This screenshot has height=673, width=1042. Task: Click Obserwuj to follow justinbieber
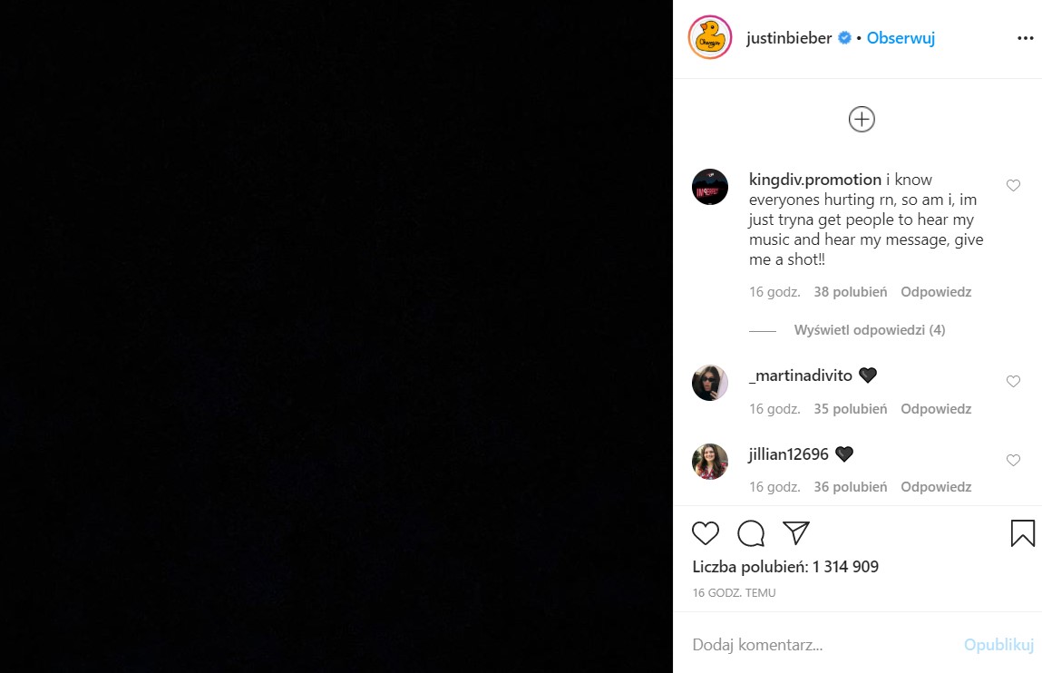point(901,38)
